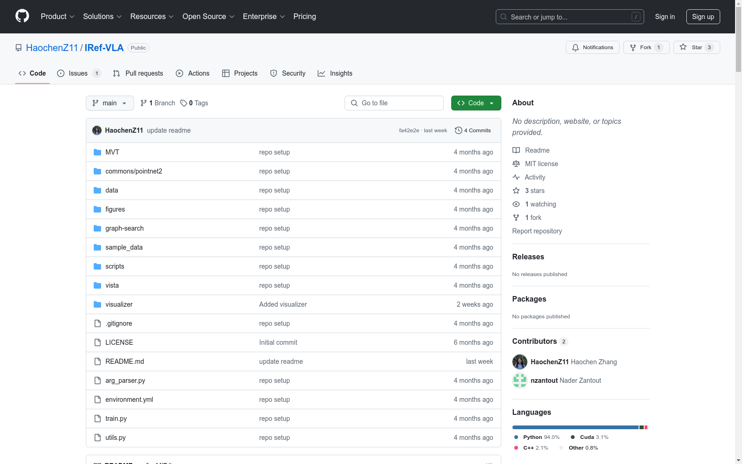Click HaochenZ11 avatar in commit bar
This screenshot has height=464, width=742.
97,130
